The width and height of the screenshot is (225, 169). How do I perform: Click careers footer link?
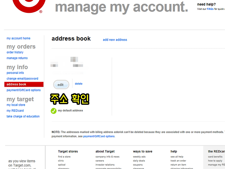[x=100, y=161]
